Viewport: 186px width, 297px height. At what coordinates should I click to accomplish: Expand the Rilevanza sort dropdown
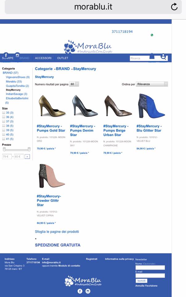152,84
